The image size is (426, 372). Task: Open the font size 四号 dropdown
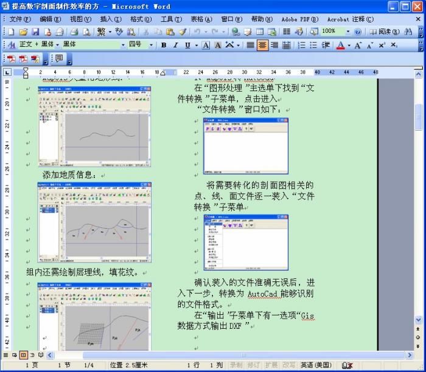pyautogui.click(x=153, y=45)
